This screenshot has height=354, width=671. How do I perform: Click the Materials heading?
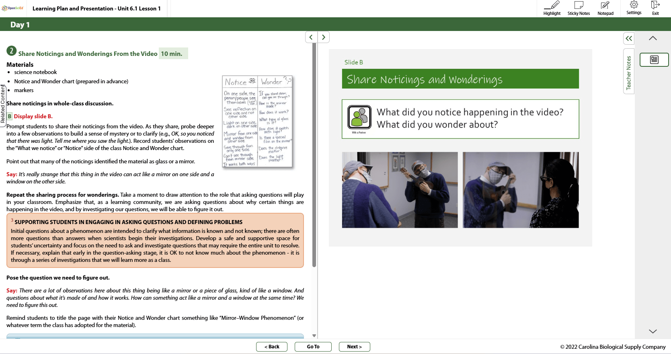(x=20, y=64)
